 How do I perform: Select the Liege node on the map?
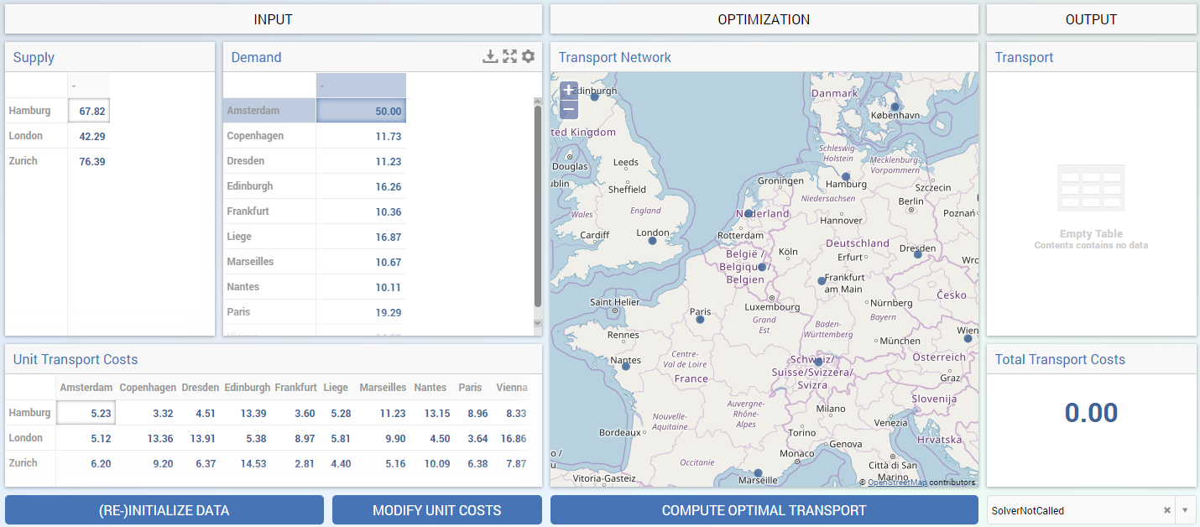tap(762, 267)
